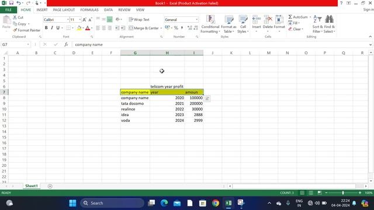The width and height of the screenshot is (374, 210).
Task: Open Find & Select binoculars
Action: pos(330,24)
